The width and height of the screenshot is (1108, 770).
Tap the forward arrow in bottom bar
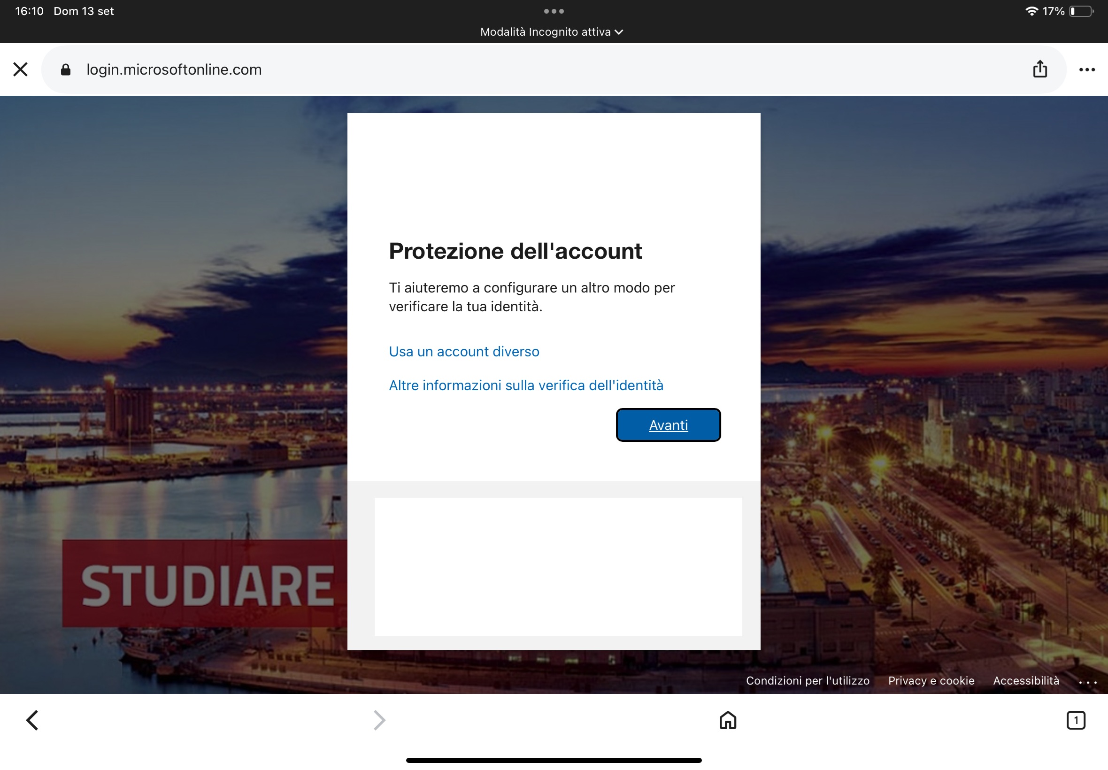tap(380, 720)
